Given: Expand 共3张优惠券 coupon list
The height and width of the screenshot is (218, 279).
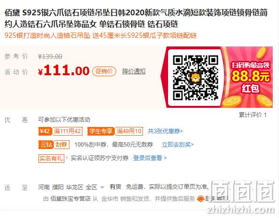Looking at the screenshot, I should tap(165, 131).
